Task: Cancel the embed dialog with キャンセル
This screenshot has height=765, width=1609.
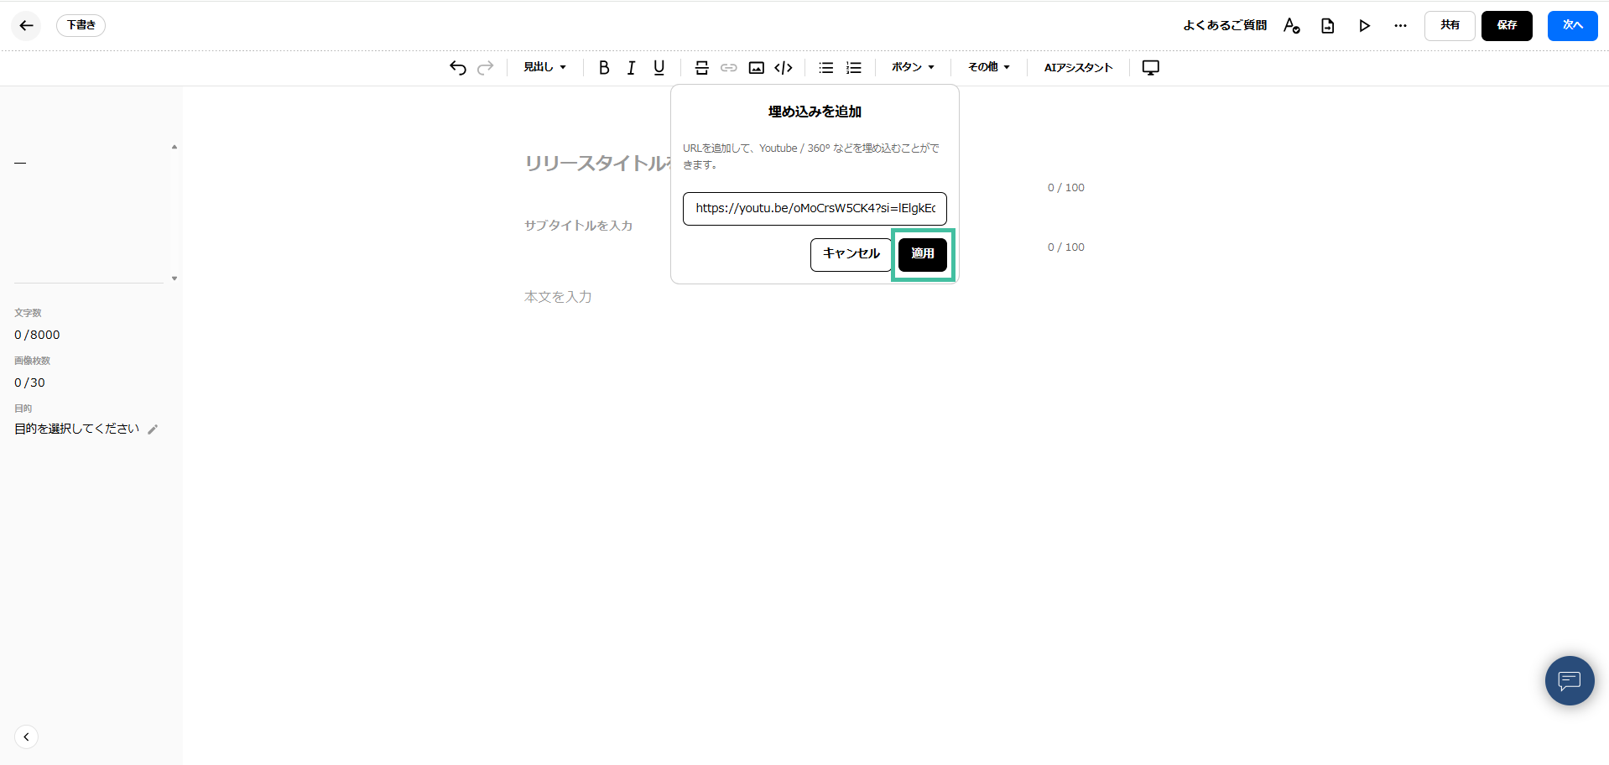Action: pyautogui.click(x=851, y=254)
